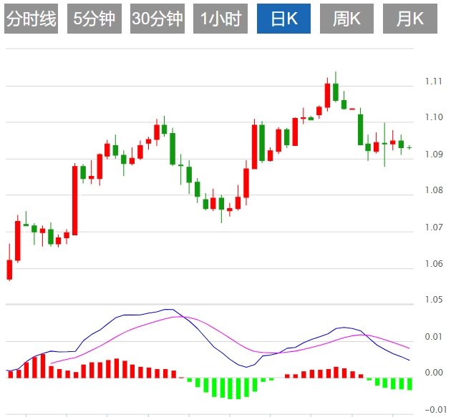Screen dimensions: 451x417
Task: Click the last small candle at far right
Action: point(409,147)
